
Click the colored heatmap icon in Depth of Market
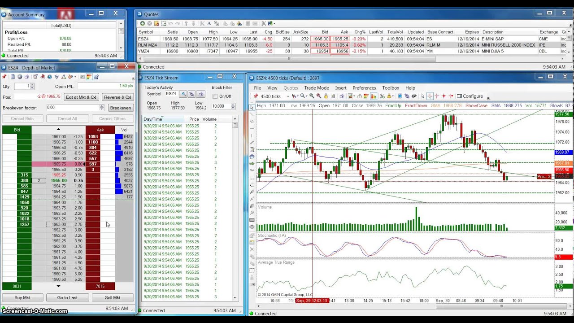click(x=89, y=77)
